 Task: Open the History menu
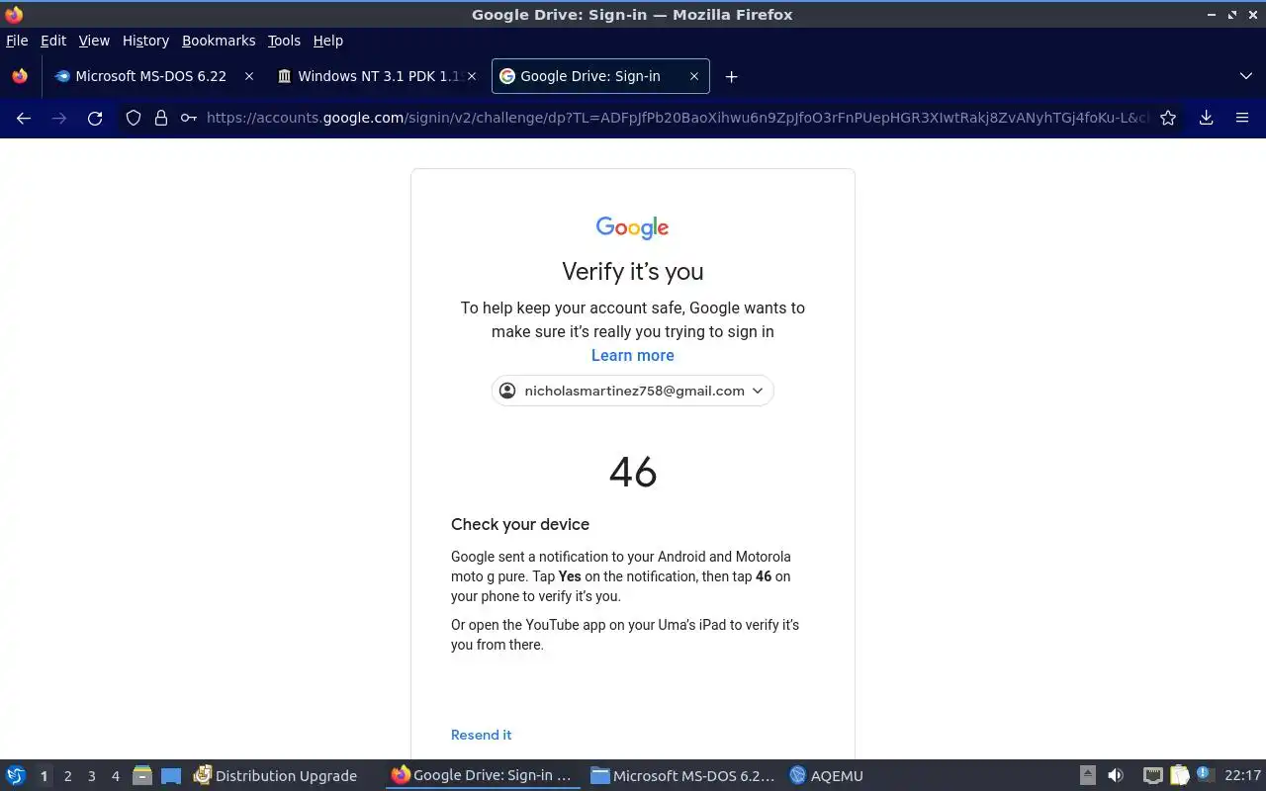[x=145, y=41]
